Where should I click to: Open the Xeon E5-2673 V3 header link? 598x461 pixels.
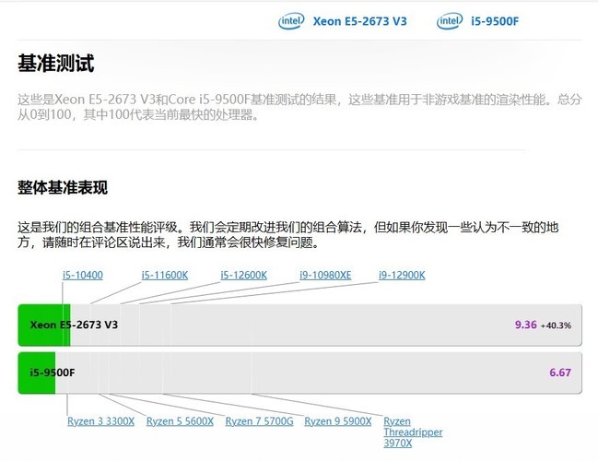point(359,21)
